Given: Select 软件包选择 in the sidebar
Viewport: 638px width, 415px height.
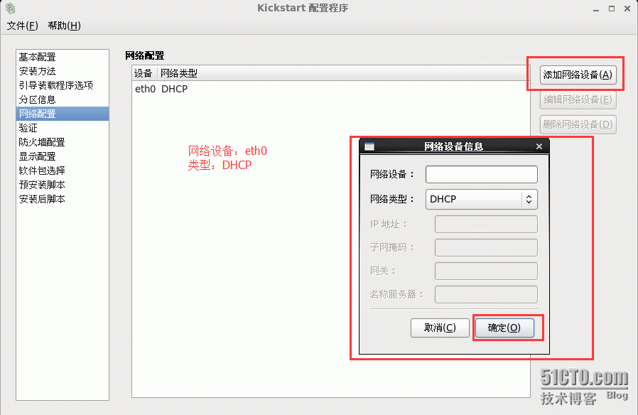Looking at the screenshot, I should 63,171.
